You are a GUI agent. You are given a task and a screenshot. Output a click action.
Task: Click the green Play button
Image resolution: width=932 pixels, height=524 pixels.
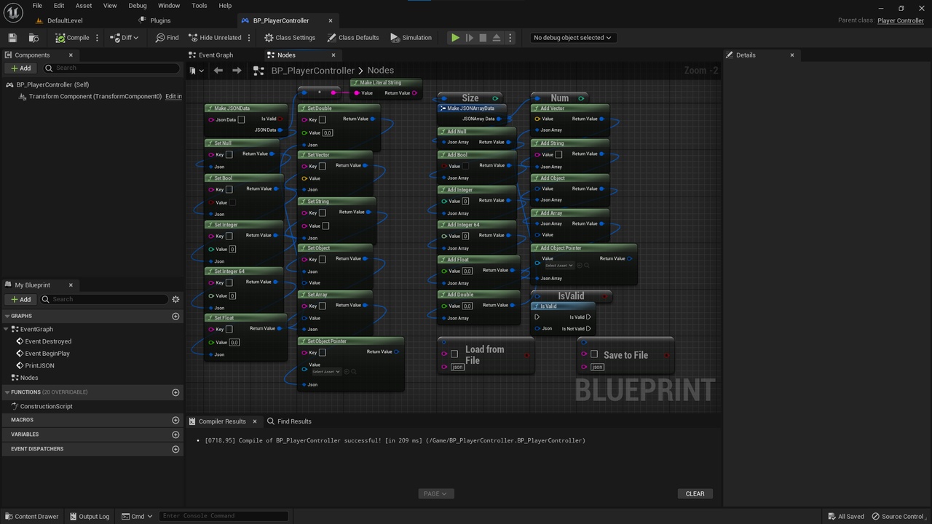tap(455, 38)
